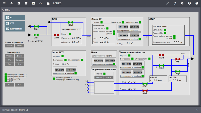Click Обогреватели indicator in Отсек КУ
This screenshot has width=201, height=113.
pyautogui.click(x=140, y=22)
